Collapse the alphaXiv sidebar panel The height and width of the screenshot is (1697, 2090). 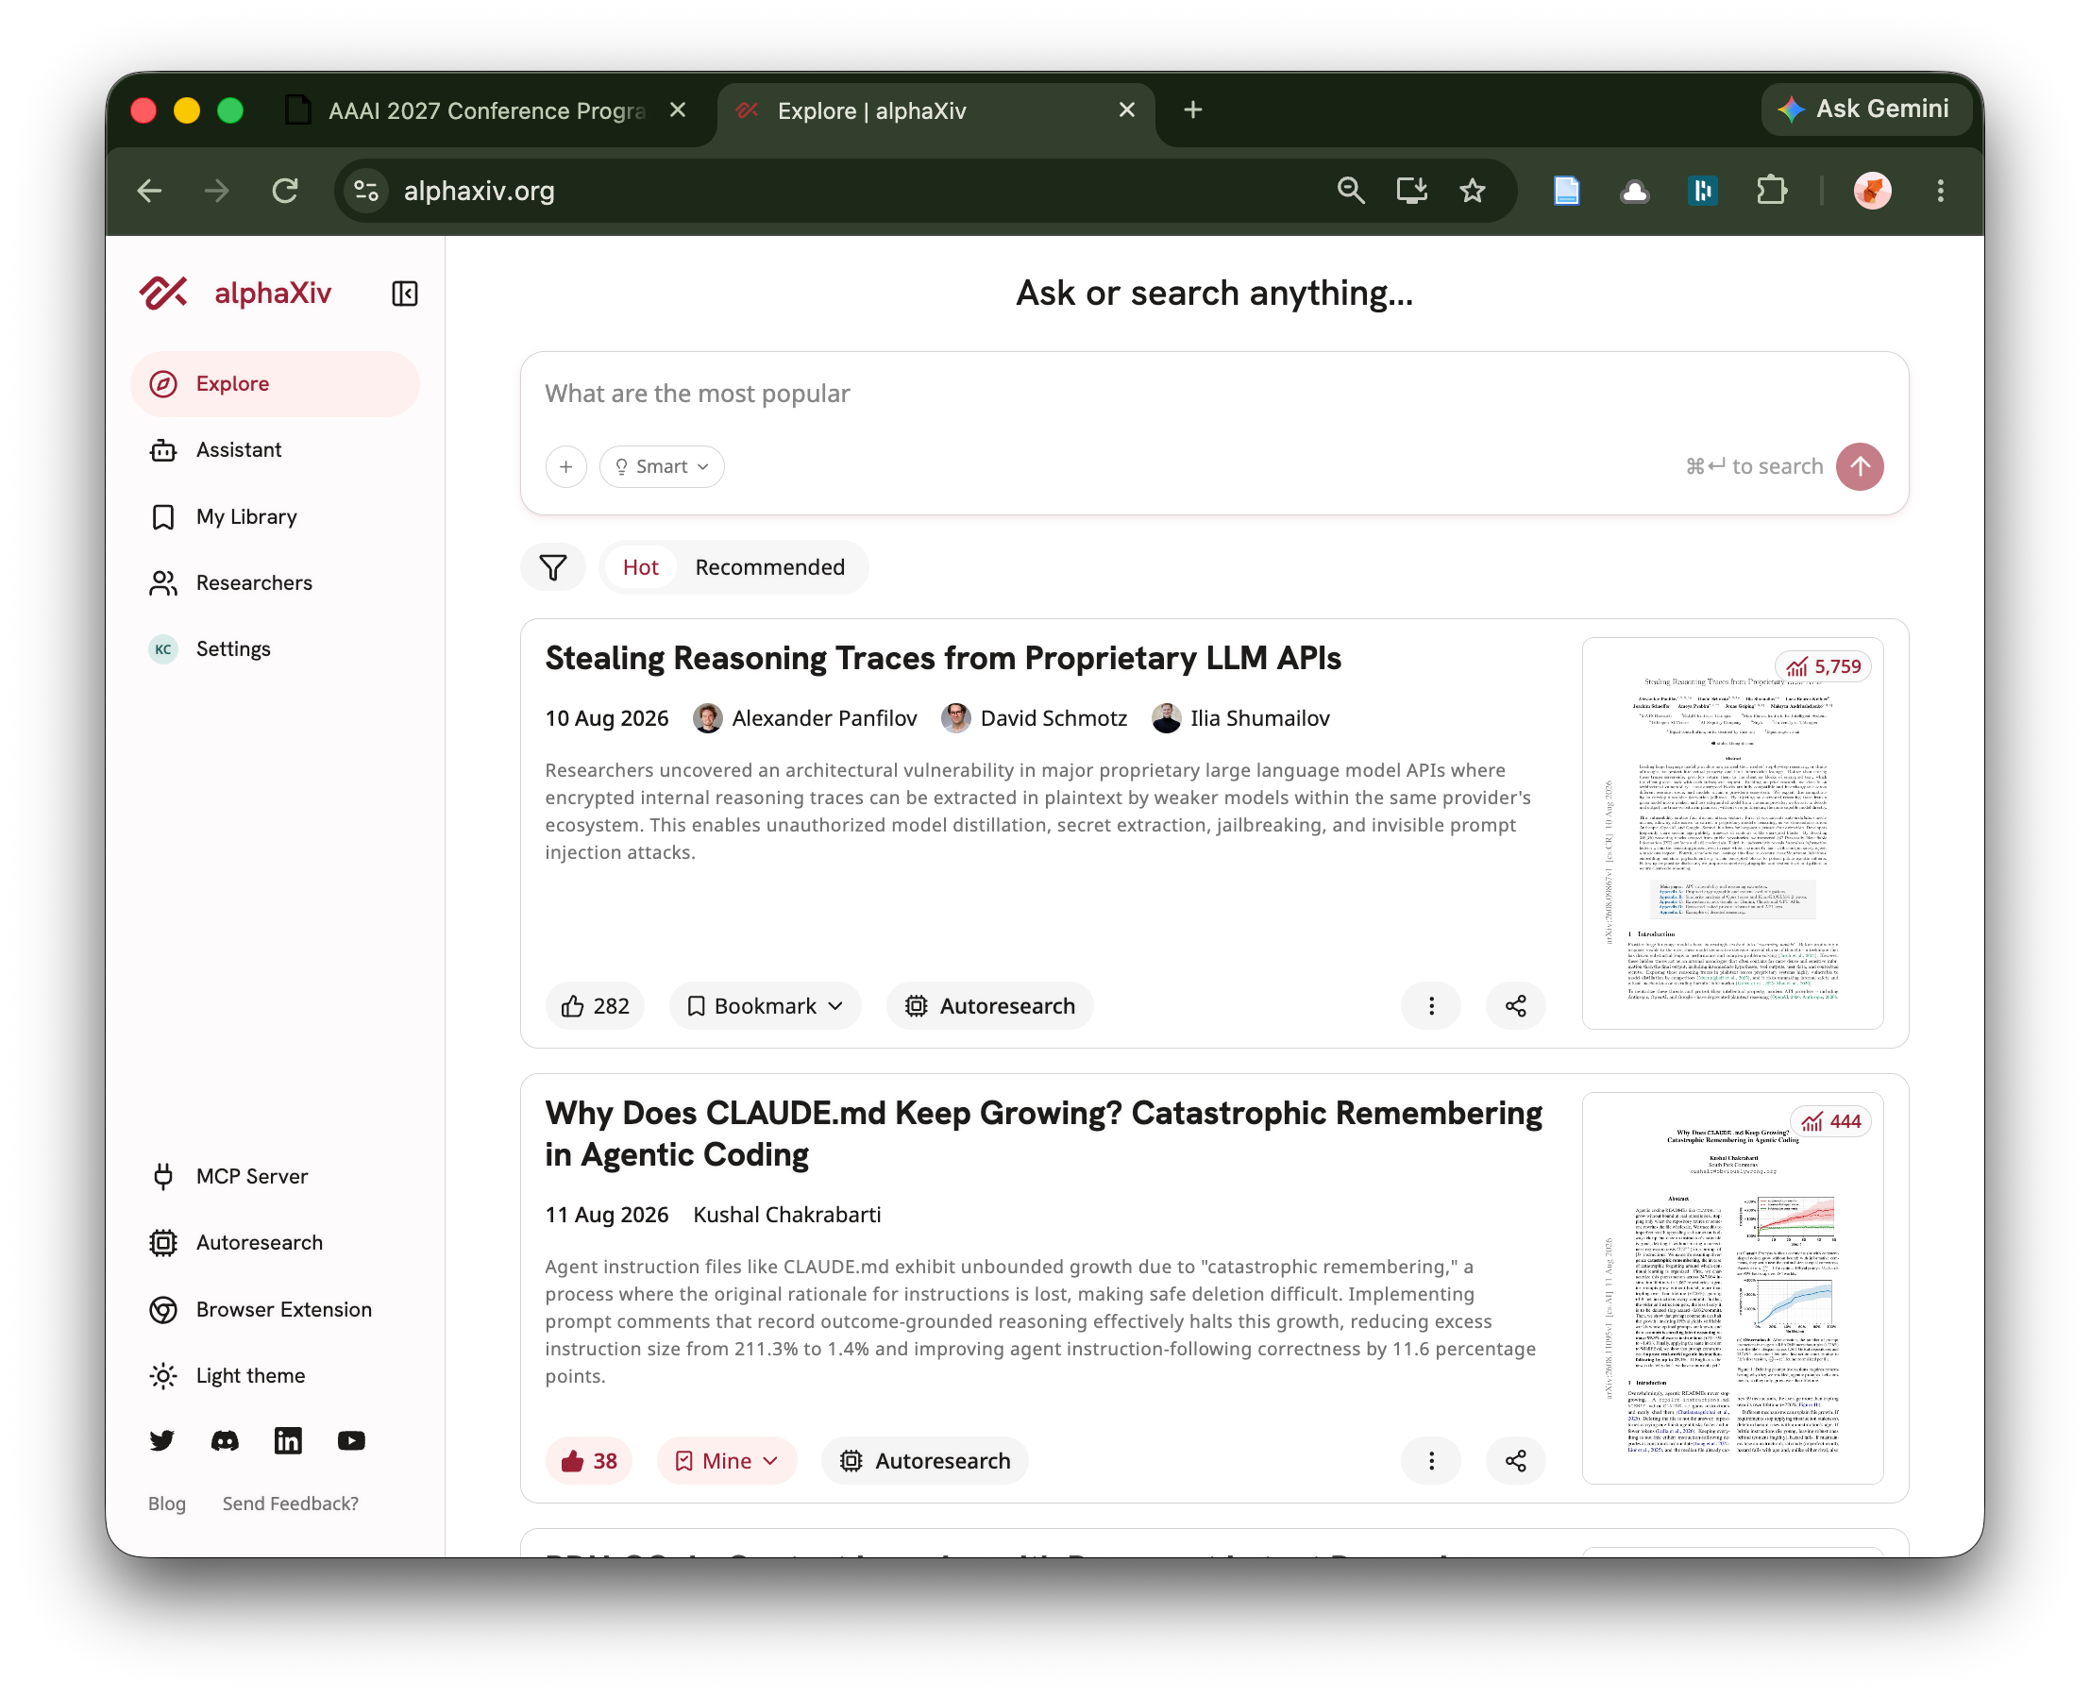point(405,294)
